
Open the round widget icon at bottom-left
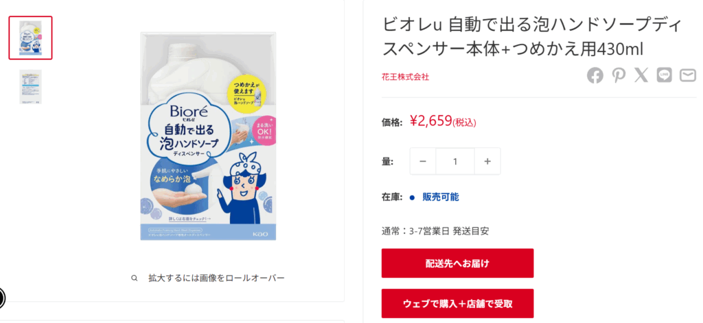(x=0, y=298)
